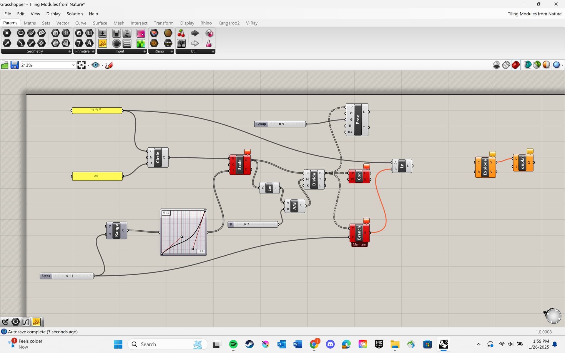Select the yellow Panel input icon
Screen dimensions: 565x353
102,44
